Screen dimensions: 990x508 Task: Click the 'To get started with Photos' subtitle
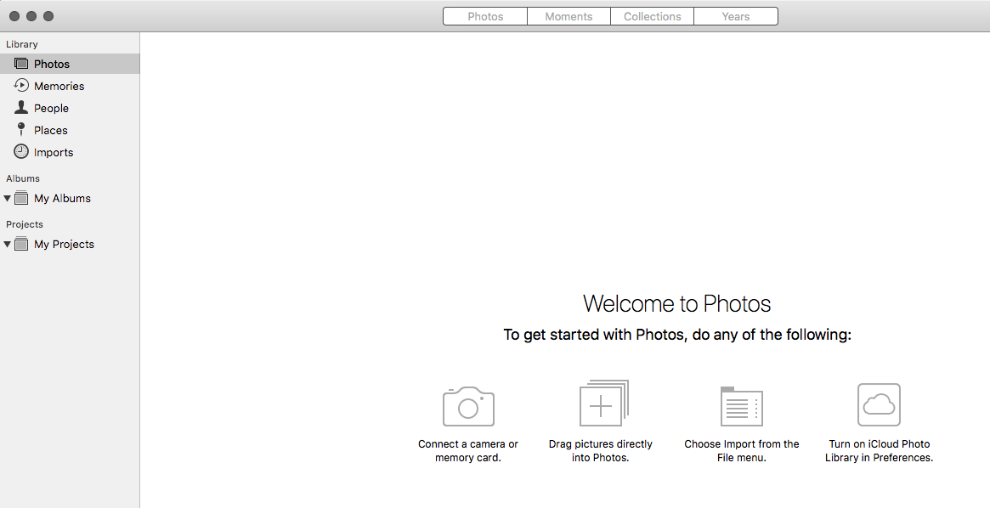click(676, 335)
